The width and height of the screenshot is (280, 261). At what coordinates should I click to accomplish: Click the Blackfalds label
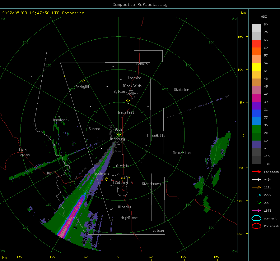[x=132, y=86]
